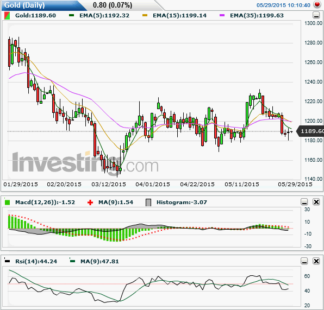Close the RSI indicator panel
The image size is (324, 310).
pyautogui.click(x=316, y=261)
